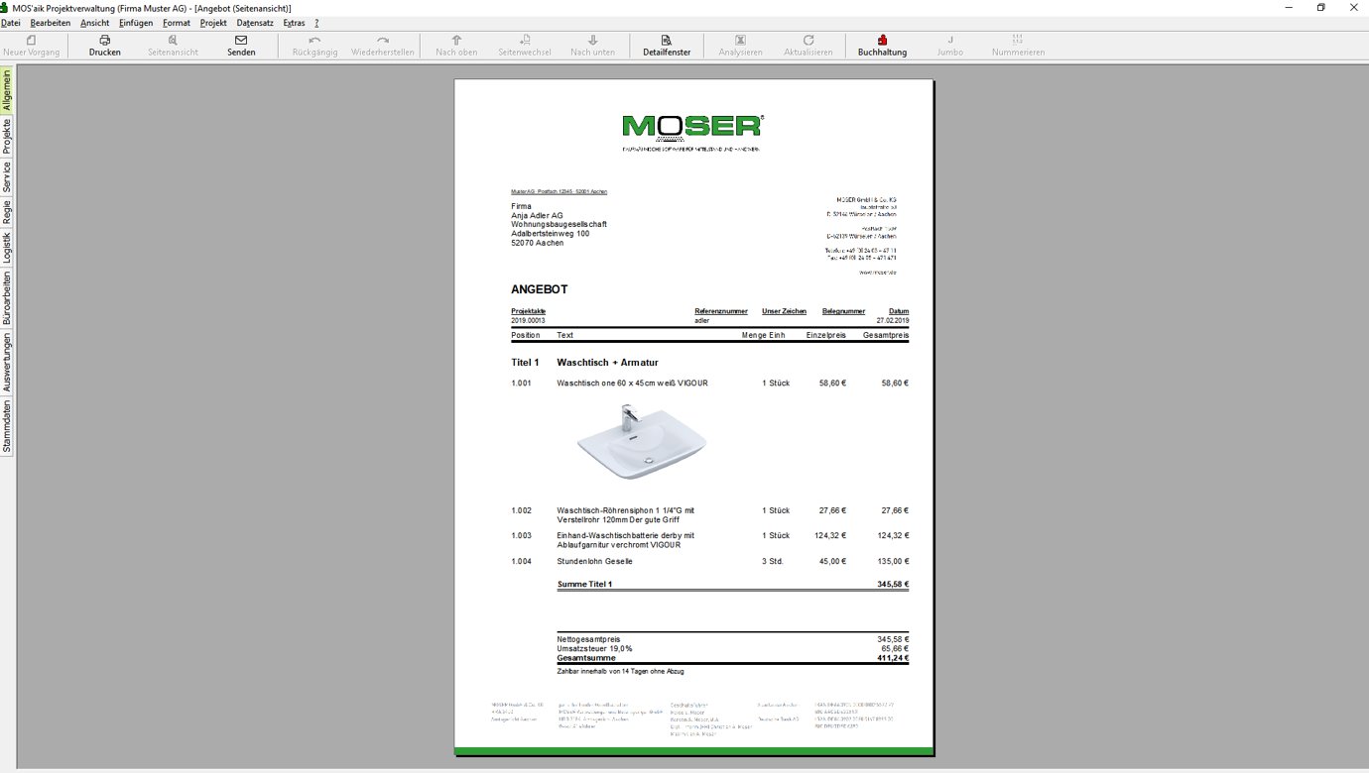Open the Extras menu
Image resolution: width=1369 pixels, height=773 pixels.
[x=294, y=22]
